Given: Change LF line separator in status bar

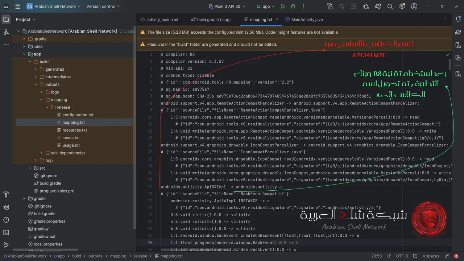Looking at the screenshot, I should (x=389, y=256).
